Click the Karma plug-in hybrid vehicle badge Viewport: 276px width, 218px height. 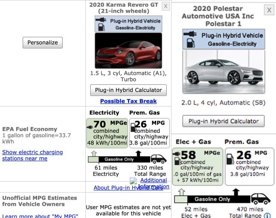[x=128, y=24]
